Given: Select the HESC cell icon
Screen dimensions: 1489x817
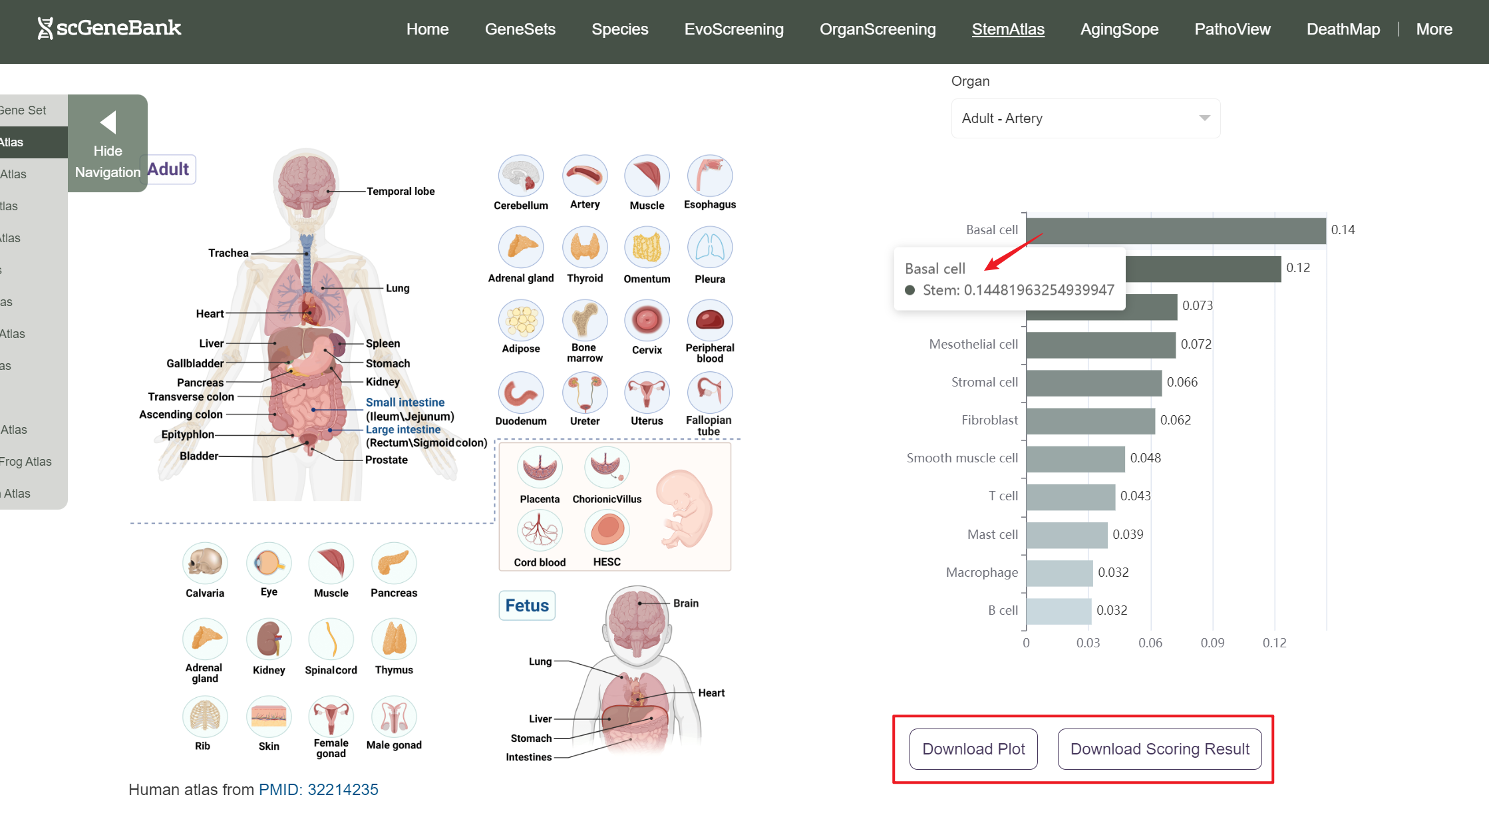Looking at the screenshot, I should tap(607, 530).
